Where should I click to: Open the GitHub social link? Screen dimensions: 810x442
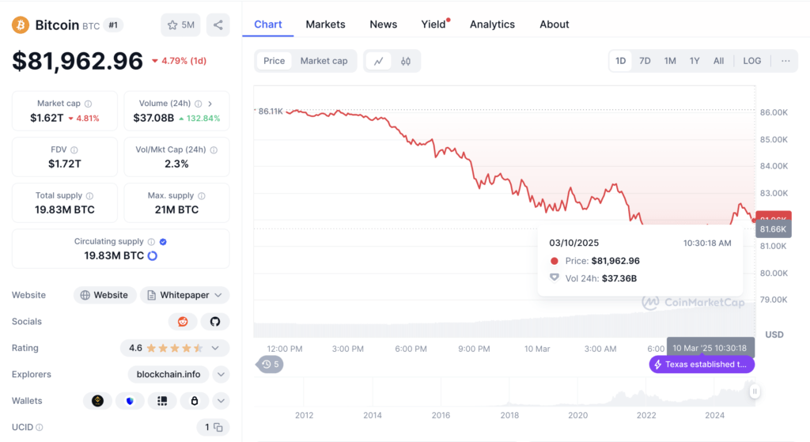215,322
